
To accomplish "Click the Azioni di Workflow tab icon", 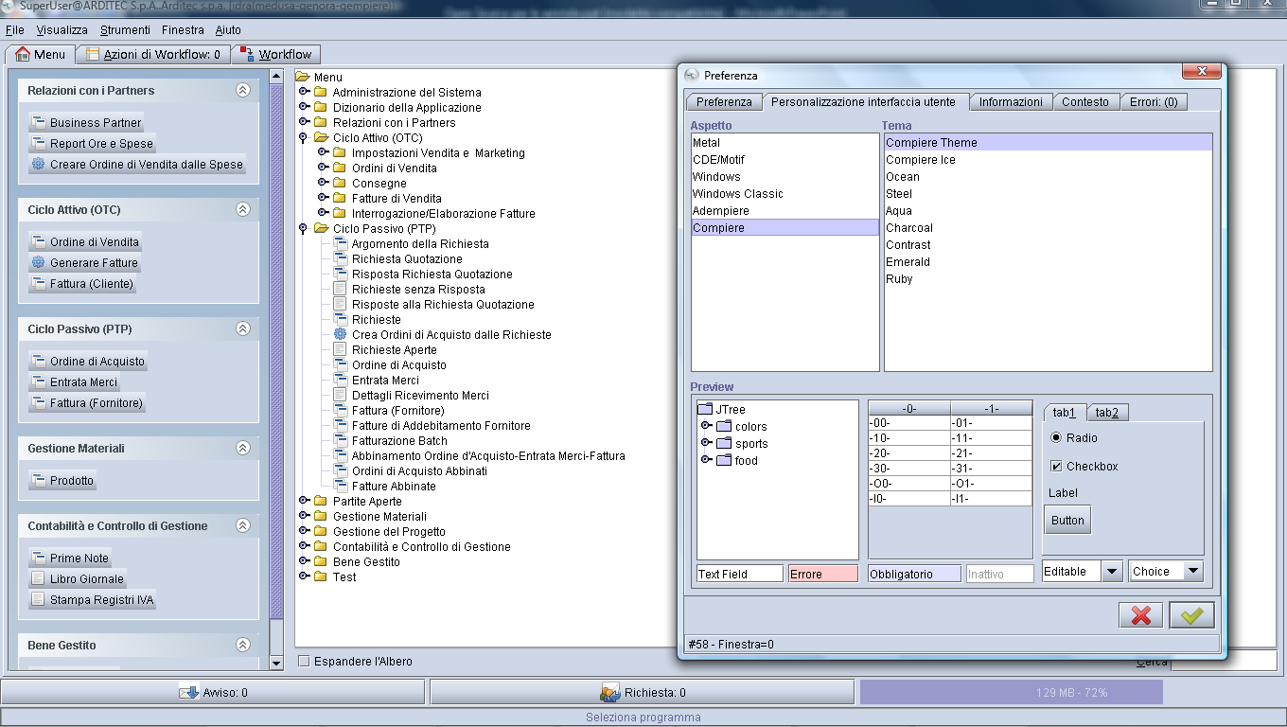I will pos(93,54).
